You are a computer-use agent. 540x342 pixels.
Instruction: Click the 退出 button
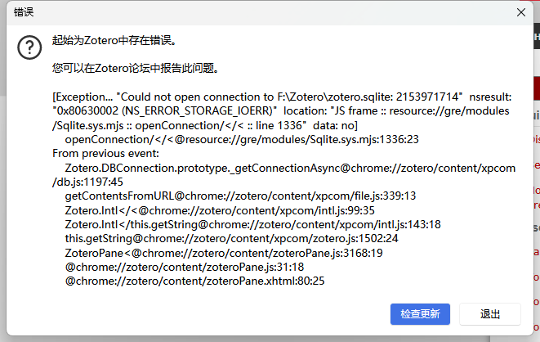(x=489, y=314)
